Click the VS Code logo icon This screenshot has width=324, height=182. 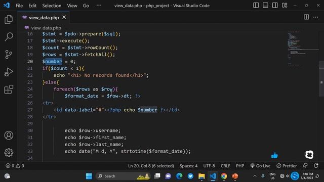coord(7,6)
